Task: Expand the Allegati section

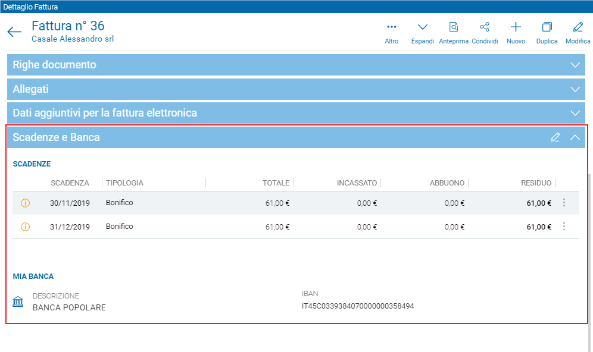Action: [x=575, y=90]
